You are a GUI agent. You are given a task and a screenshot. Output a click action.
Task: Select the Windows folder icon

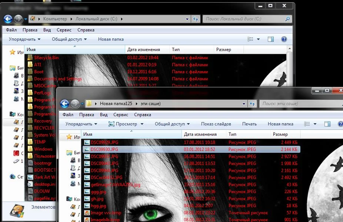coord(30,149)
